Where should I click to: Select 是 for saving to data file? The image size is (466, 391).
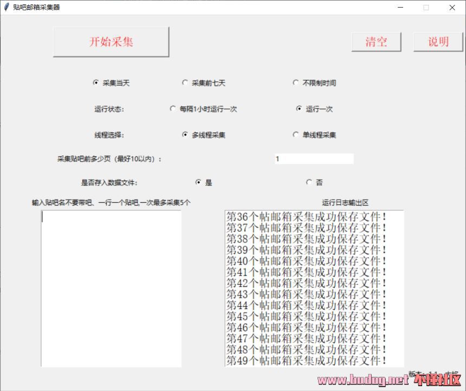pyautogui.click(x=198, y=183)
